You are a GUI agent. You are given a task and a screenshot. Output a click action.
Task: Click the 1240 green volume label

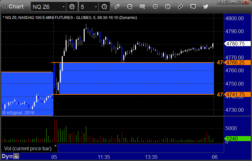[x=237, y=139]
